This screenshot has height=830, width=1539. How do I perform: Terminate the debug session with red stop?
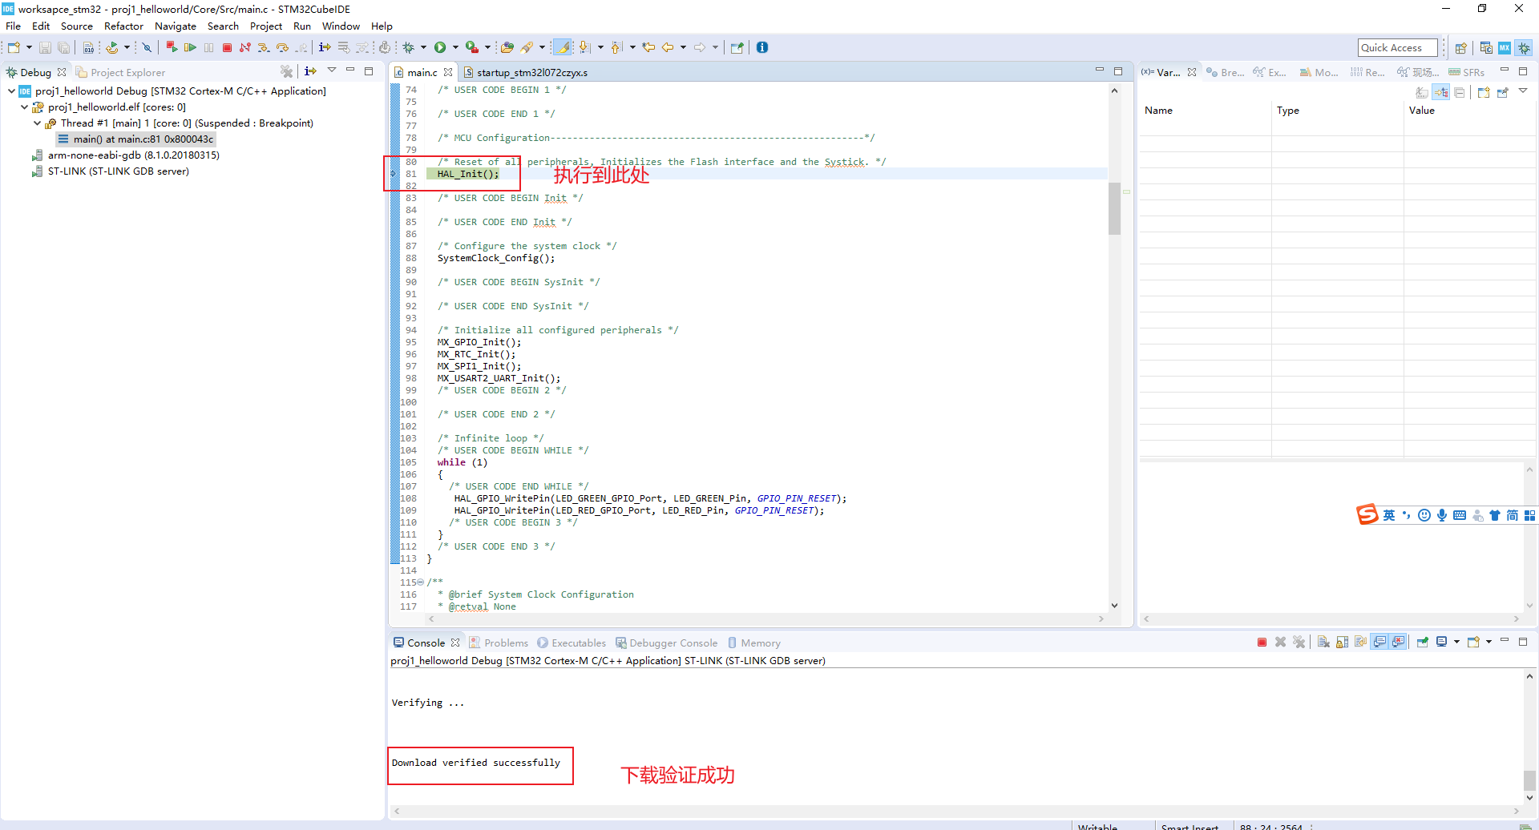click(x=227, y=47)
